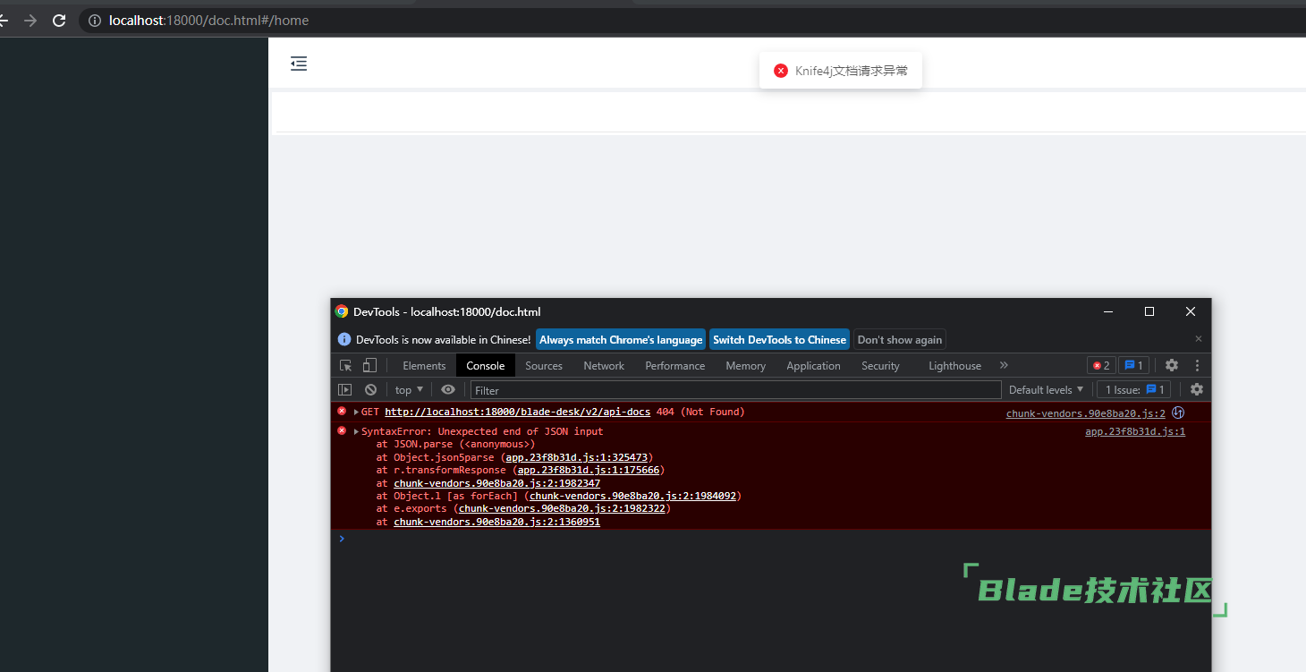The height and width of the screenshot is (672, 1306).
Task: Click Switch DevTools to Chinese button
Action: (x=779, y=339)
